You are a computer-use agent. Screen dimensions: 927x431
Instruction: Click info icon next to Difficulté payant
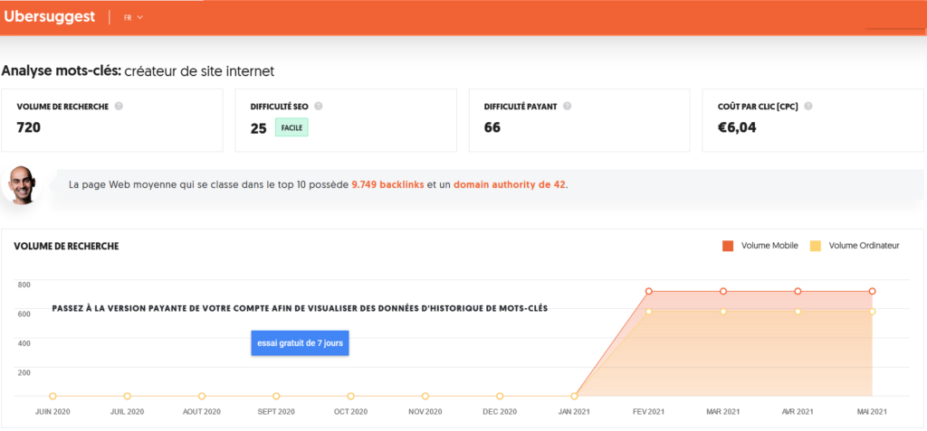coord(568,107)
